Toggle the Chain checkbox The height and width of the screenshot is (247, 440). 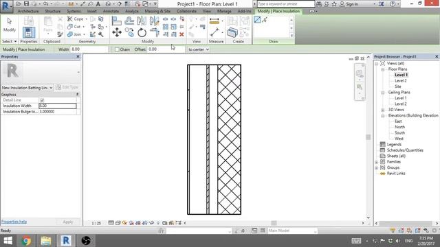[x=117, y=49]
